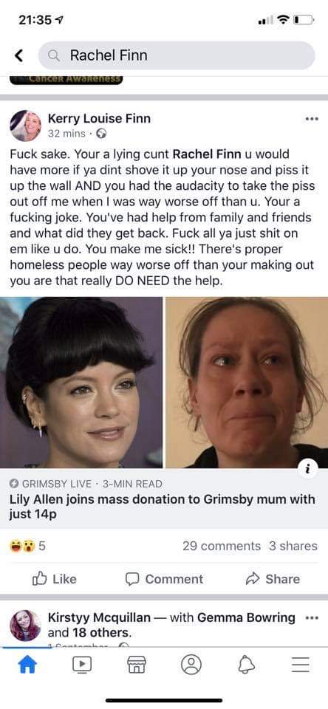The width and height of the screenshot is (328, 709).
Task: Open the Notifications bell icon
Action: (246, 665)
